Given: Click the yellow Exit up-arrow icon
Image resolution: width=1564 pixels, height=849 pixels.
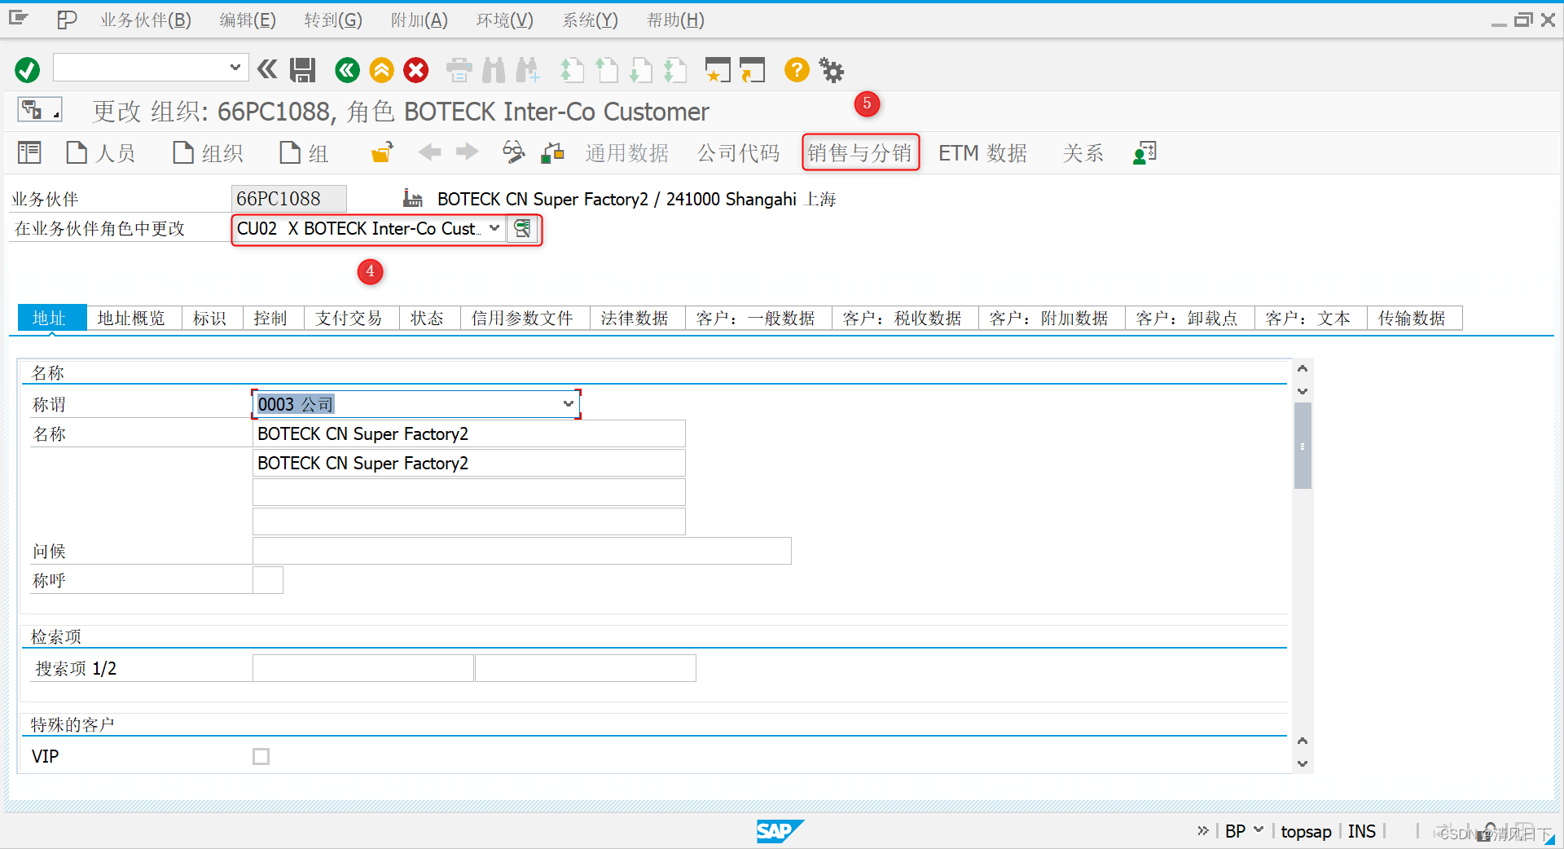Looking at the screenshot, I should [381, 70].
